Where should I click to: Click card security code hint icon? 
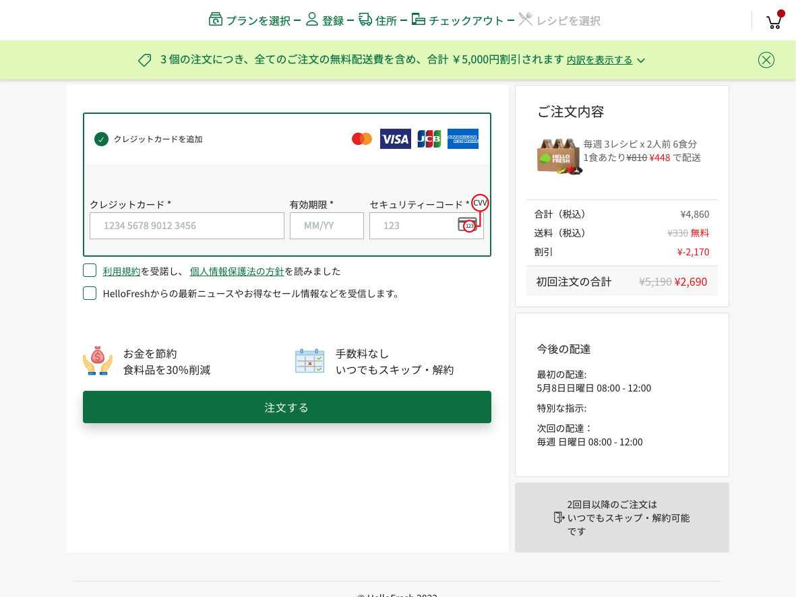click(x=468, y=225)
